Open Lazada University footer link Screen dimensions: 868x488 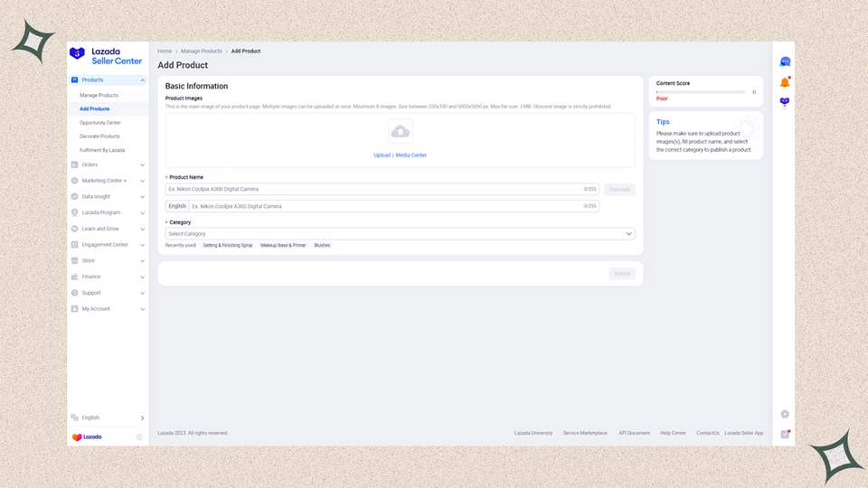(x=533, y=433)
